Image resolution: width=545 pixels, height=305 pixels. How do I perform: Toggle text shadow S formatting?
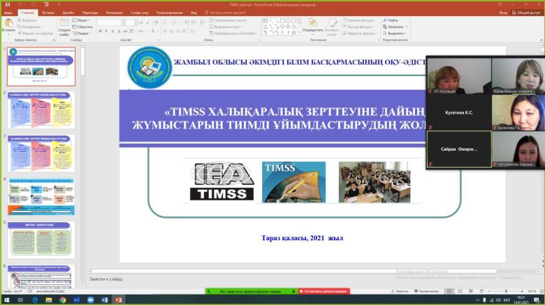pyautogui.click(x=119, y=31)
